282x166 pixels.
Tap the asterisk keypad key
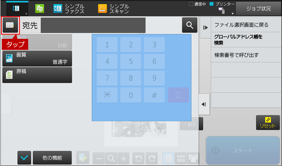tap(107, 95)
